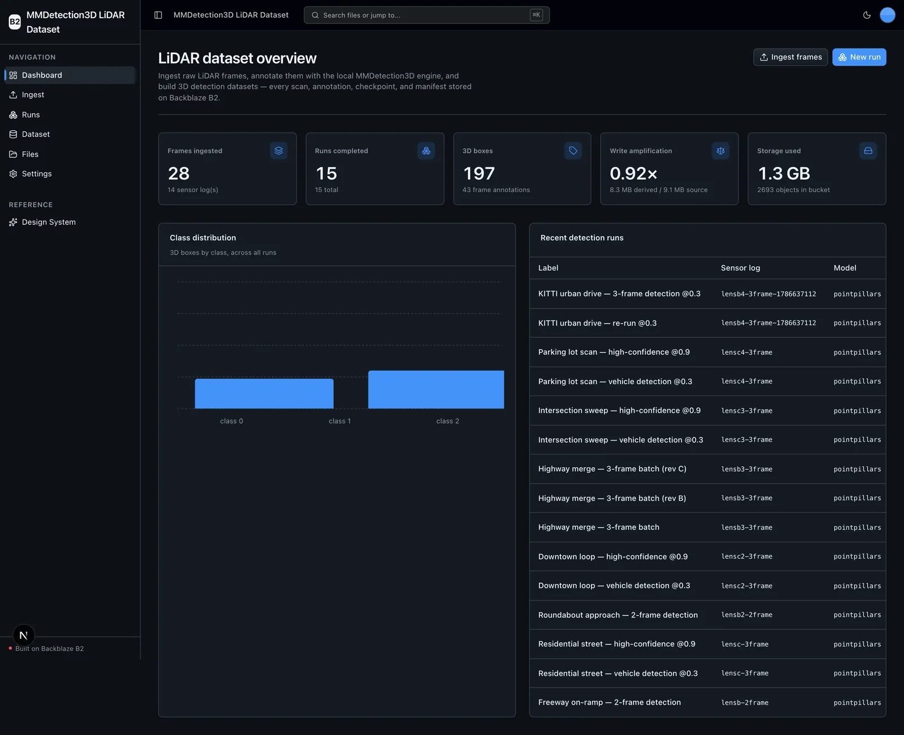The width and height of the screenshot is (904, 735).
Task: Open run KITTI urban drive re-run @0.3
Action: 597,323
